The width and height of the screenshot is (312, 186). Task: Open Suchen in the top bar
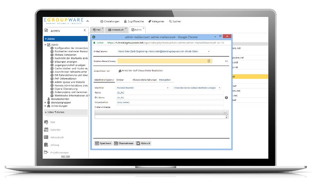(175, 21)
